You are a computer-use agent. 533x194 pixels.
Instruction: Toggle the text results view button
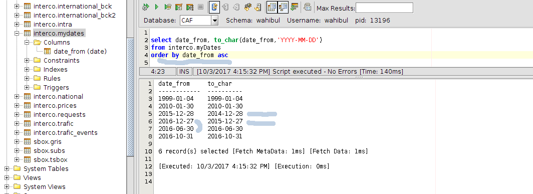283,7
